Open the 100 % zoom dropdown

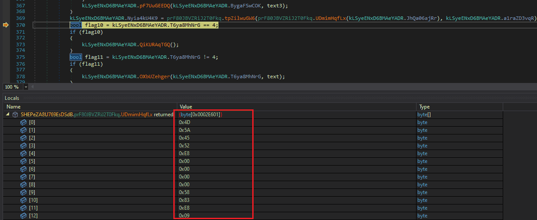[26, 87]
